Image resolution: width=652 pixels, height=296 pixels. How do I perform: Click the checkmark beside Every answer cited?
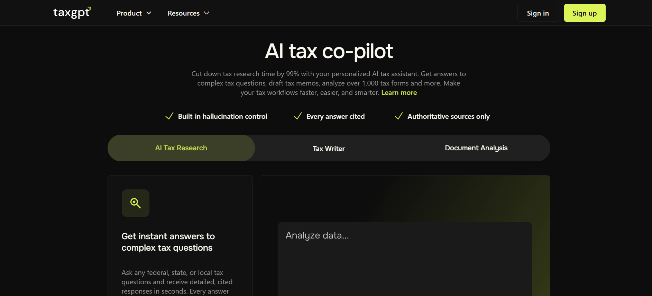pyautogui.click(x=297, y=116)
